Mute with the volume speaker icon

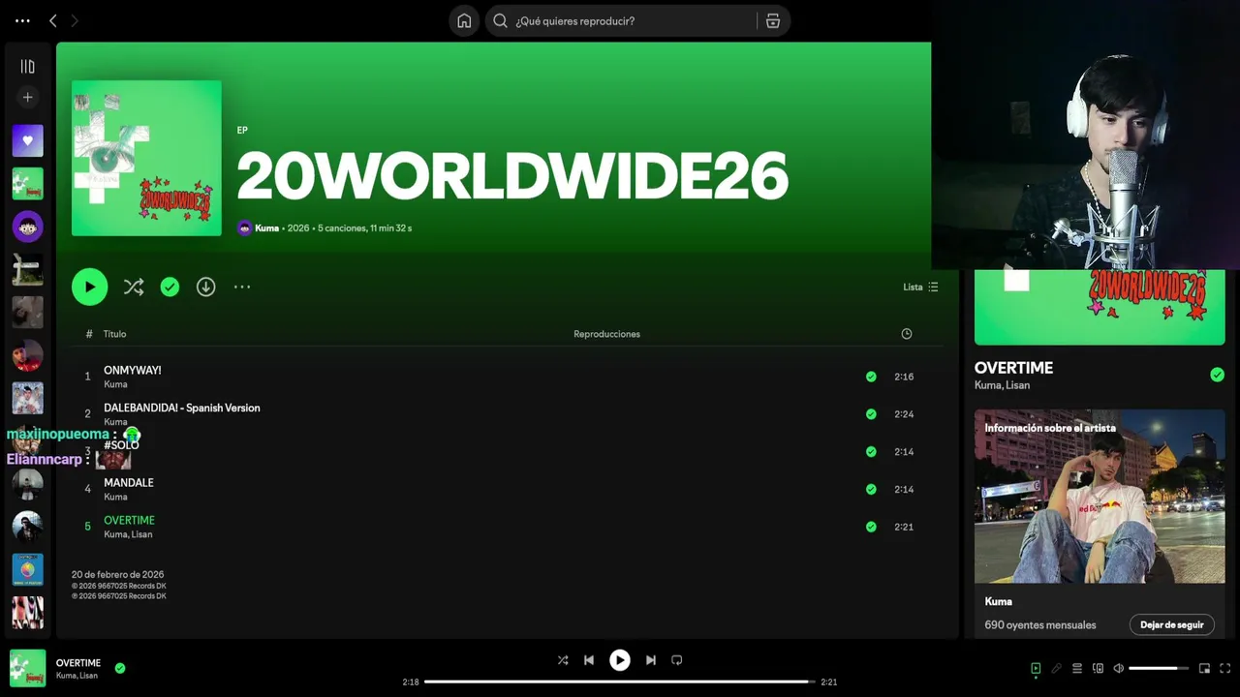click(1118, 668)
